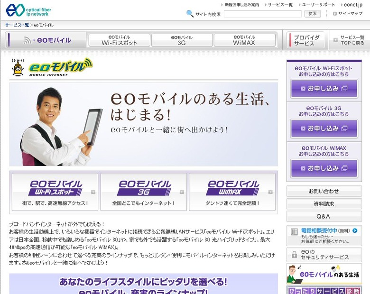370x294 pixels.
Task: Click text 街で、駅で、高速無線アクセス！
Action: pyautogui.click(x=55, y=203)
